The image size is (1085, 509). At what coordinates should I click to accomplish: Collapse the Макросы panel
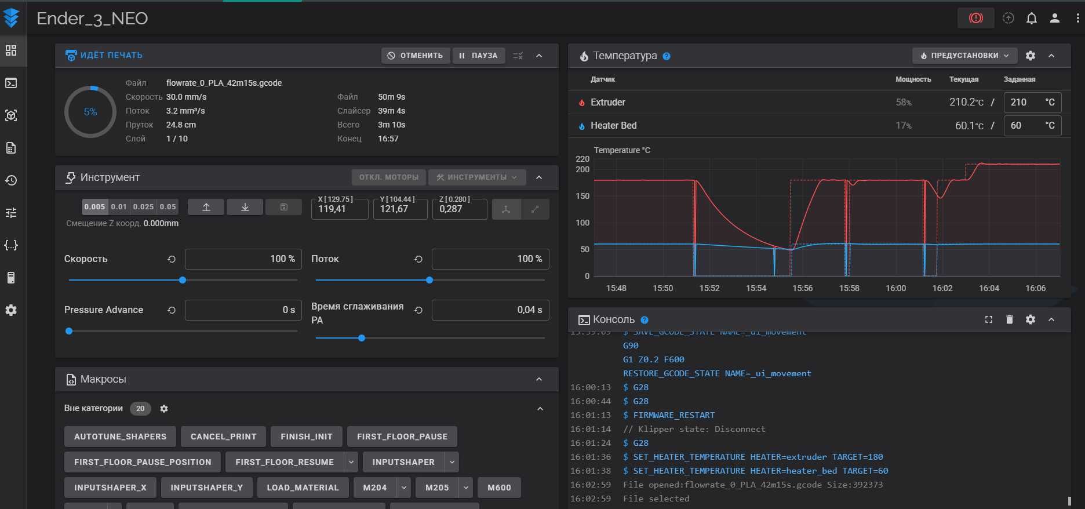(x=539, y=379)
